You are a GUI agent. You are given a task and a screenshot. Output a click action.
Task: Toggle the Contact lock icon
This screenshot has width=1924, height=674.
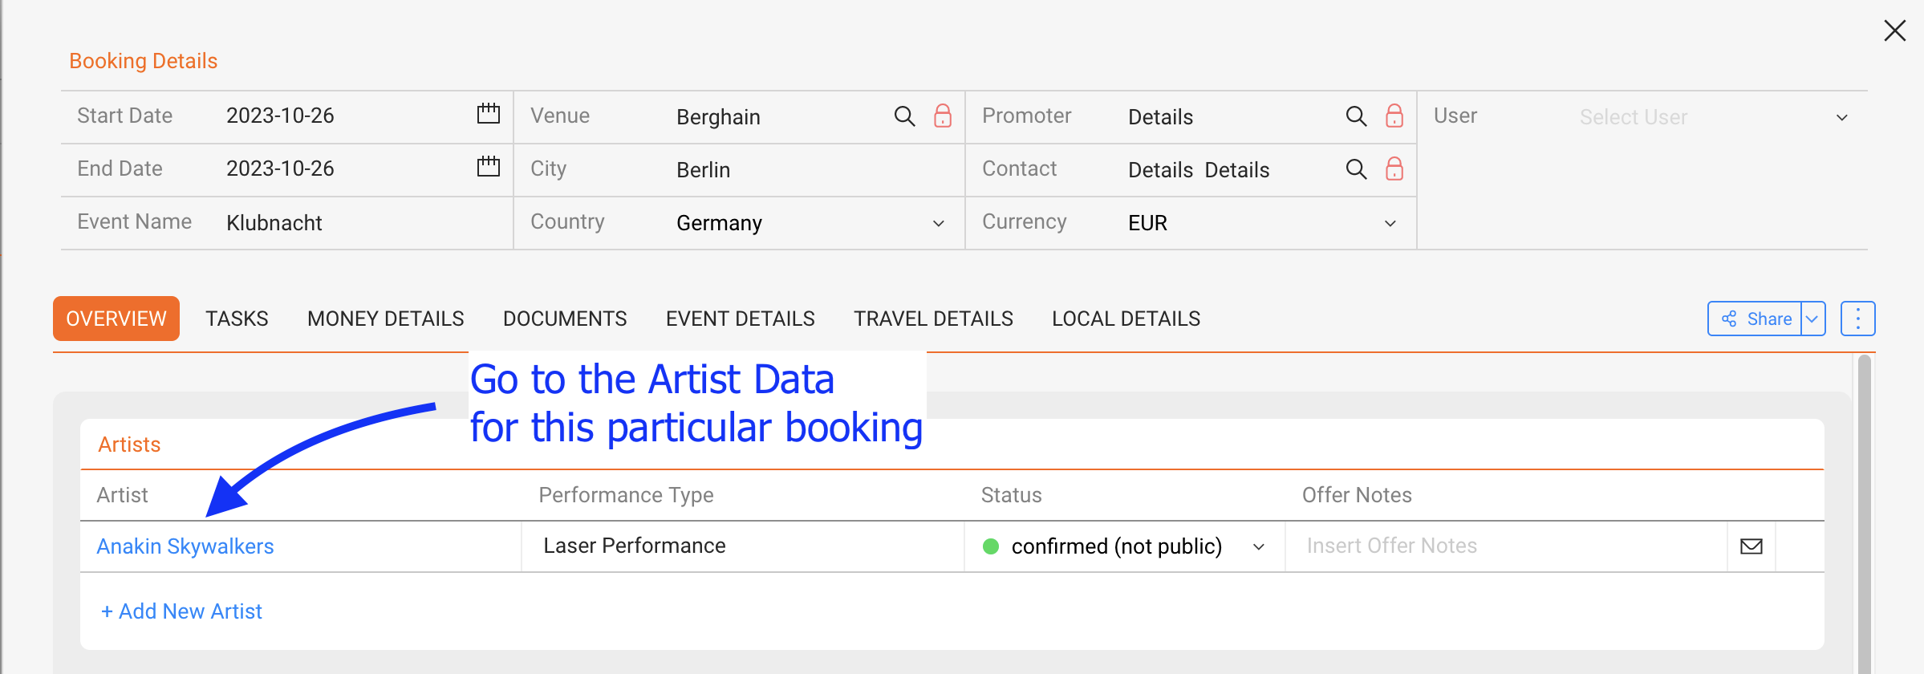[x=1394, y=168]
